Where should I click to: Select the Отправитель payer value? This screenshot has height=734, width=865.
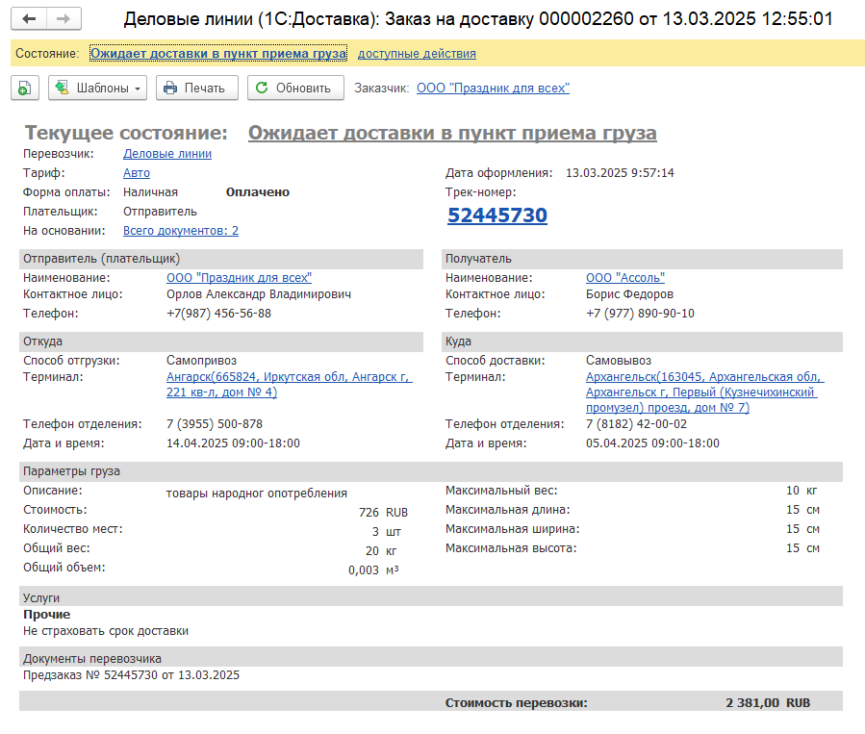(x=160, y=212)
